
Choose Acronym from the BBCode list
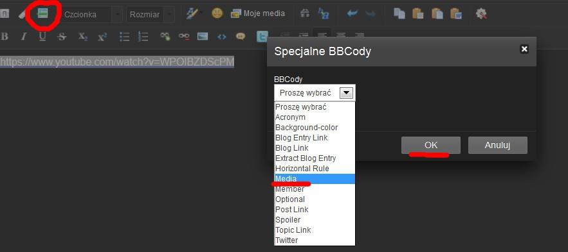point(315,117)
